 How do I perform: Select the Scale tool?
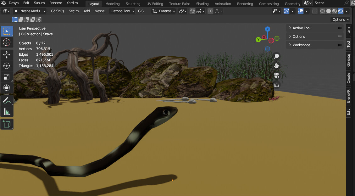click(x=7, y=77)
